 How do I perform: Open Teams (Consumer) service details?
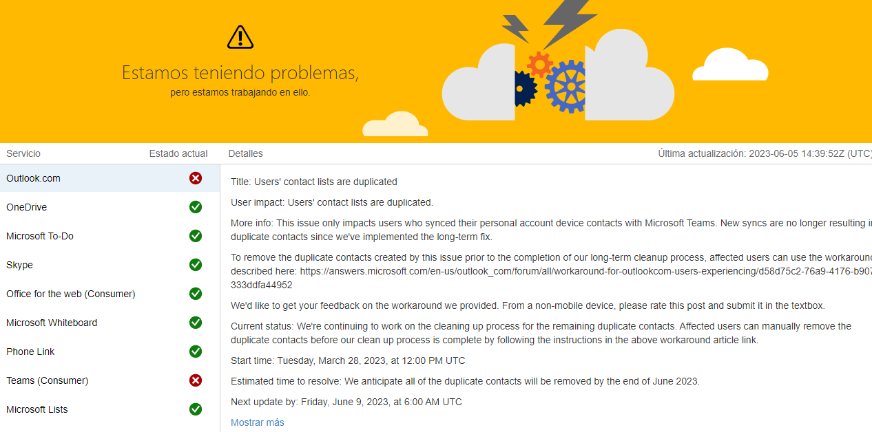[110, 380]
